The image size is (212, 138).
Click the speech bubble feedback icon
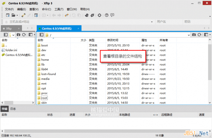point(112,15)
